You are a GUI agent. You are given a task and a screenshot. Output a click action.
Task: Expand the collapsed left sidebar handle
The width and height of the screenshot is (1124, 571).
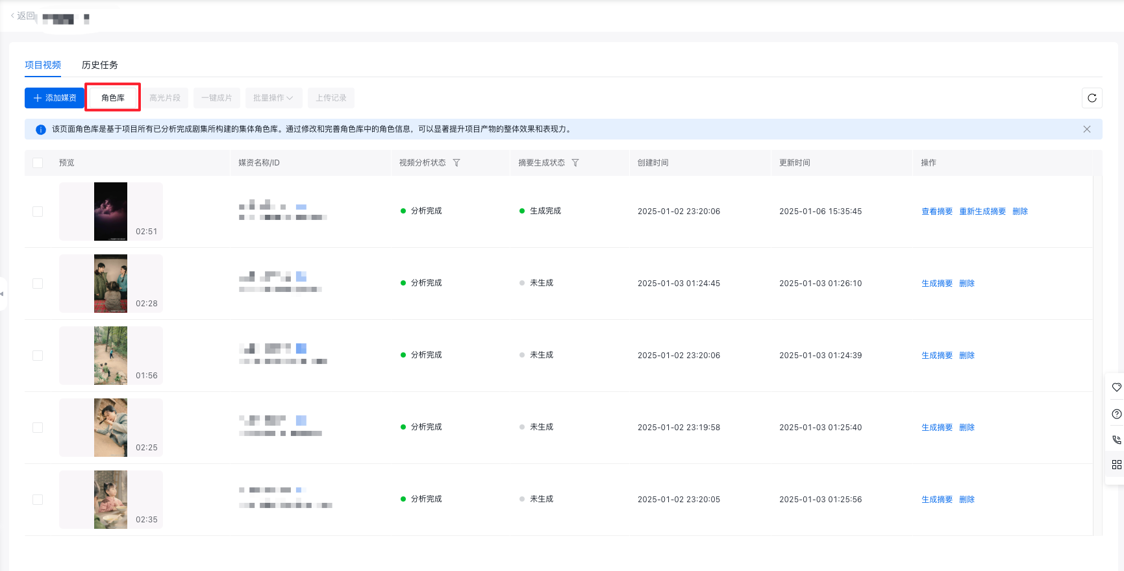(x=3, y=293)
